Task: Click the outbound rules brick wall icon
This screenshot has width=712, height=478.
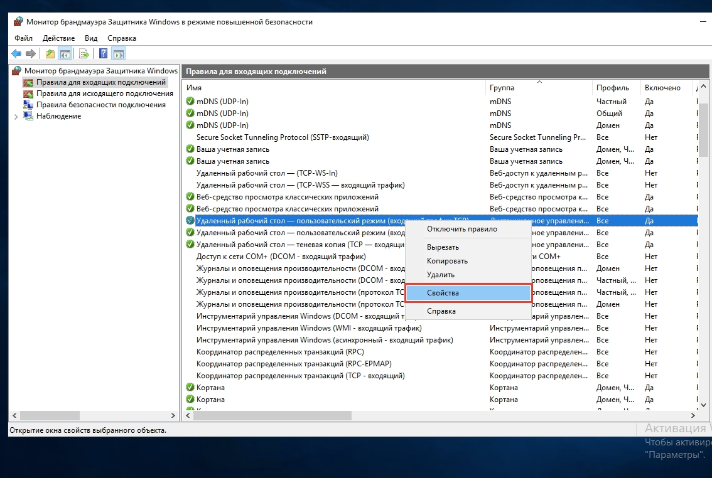Action: coord(28,93)
